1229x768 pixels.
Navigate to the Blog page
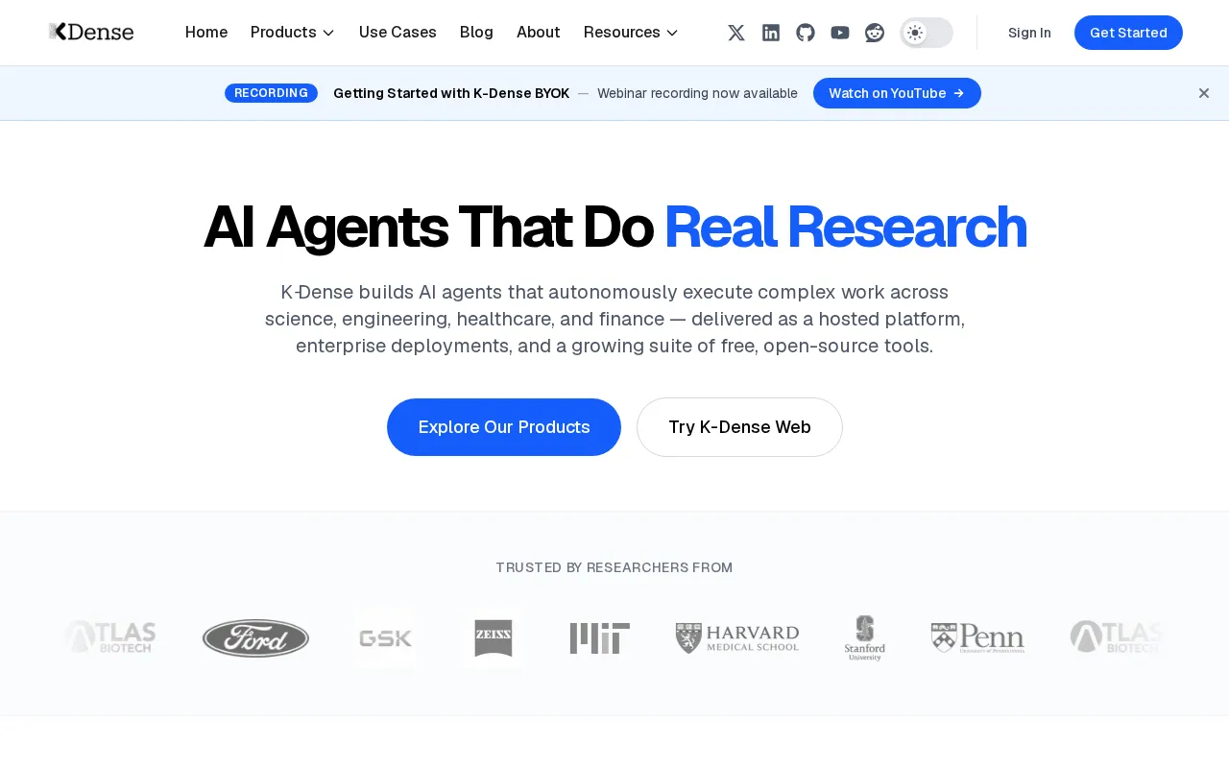(x=476, y=33)
